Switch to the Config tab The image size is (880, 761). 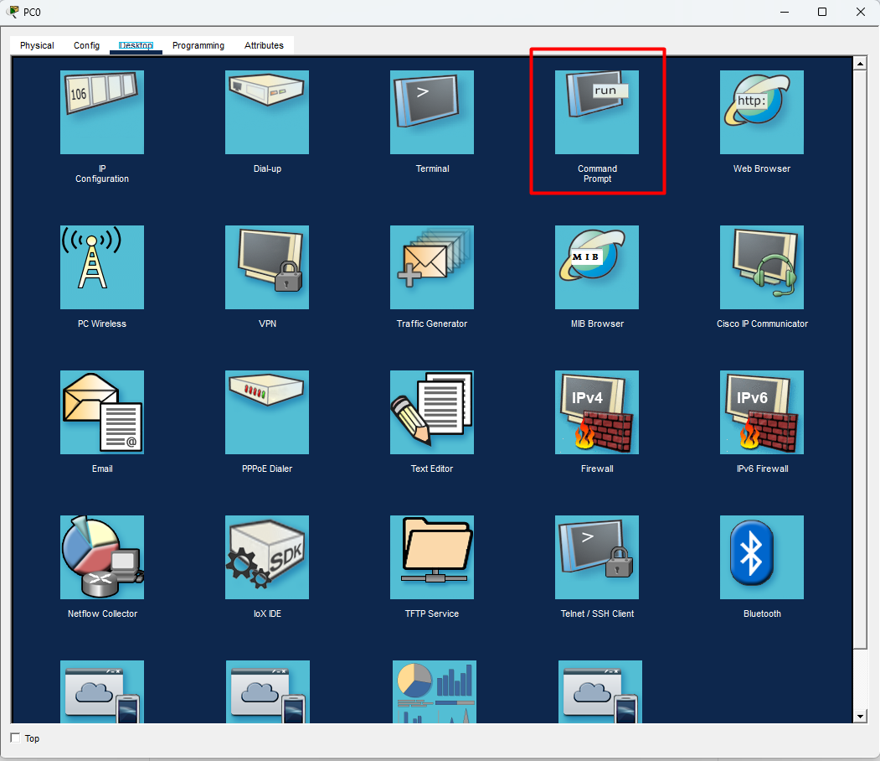[86, 45]
